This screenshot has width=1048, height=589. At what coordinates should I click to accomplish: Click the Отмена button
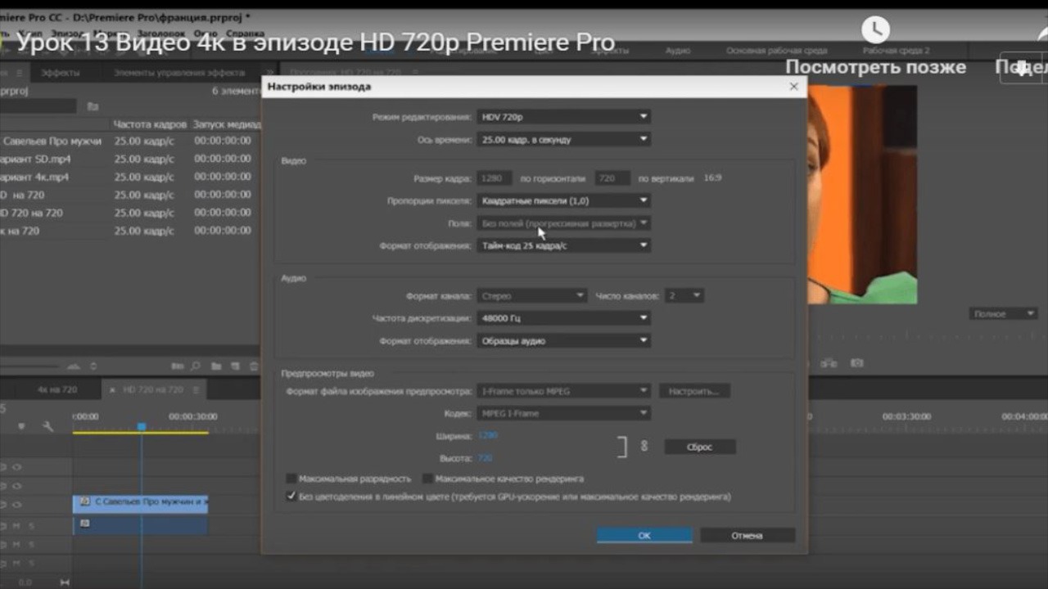[x=747, y=536]
